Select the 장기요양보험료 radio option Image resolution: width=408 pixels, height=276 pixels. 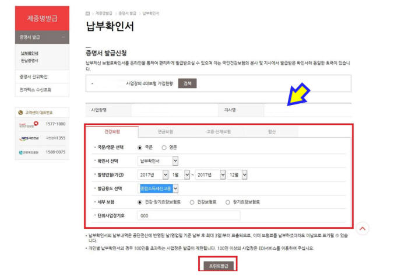pos(228,202)
